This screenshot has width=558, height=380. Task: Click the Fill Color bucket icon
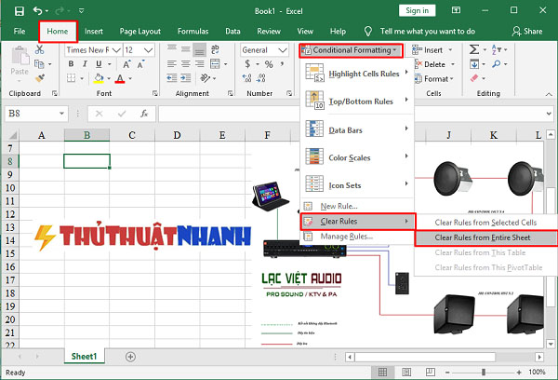[99, 78]
